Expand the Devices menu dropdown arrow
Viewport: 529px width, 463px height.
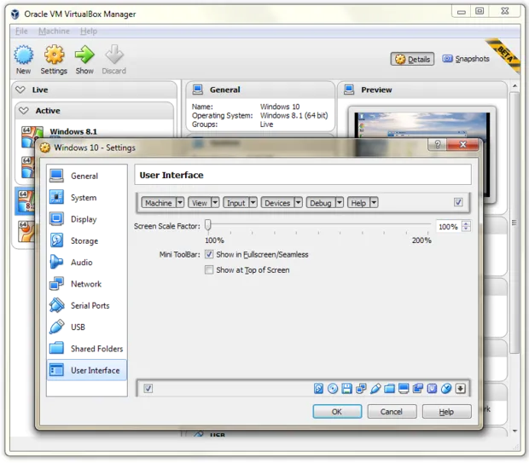pos(298,203)
